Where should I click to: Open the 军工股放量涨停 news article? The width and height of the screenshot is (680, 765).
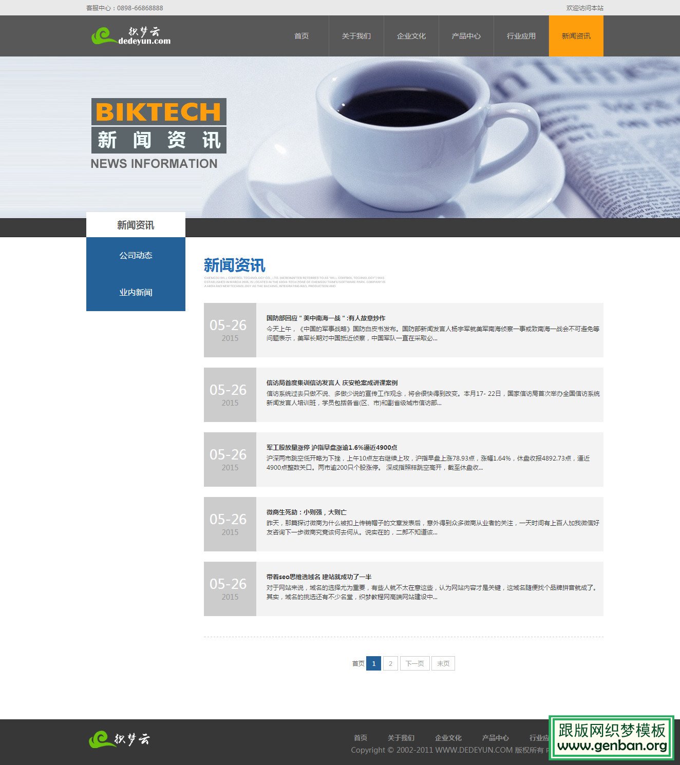point(332,448)
